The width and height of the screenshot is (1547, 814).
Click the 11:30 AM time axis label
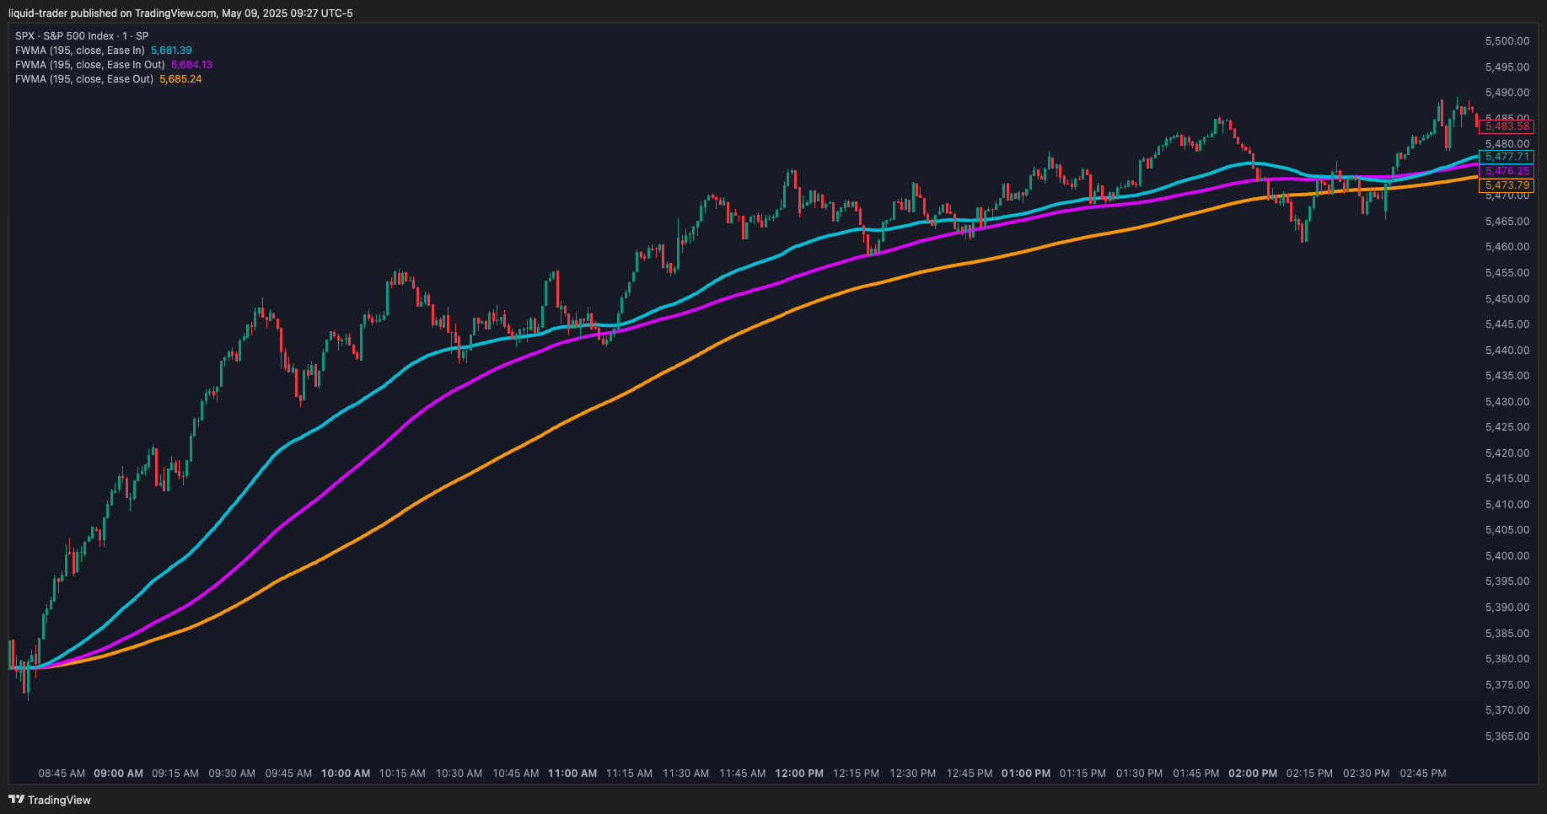[x=685, y=774]
